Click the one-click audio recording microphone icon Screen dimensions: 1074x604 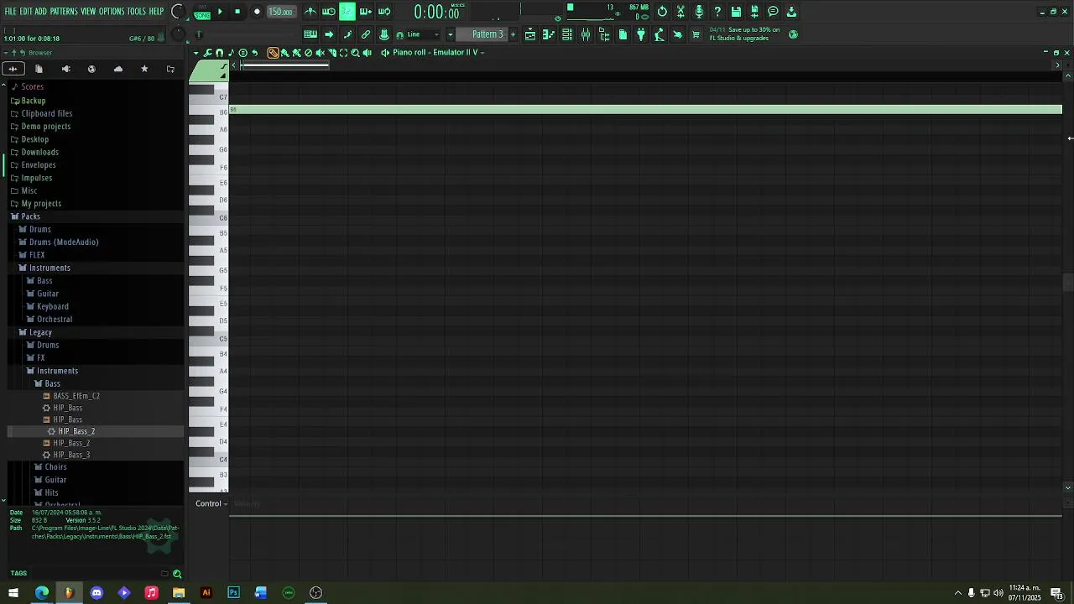[x=699, y=12]
